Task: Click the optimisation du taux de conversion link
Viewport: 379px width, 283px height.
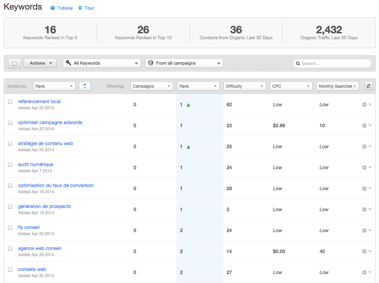Action: [x=56, y=185]
